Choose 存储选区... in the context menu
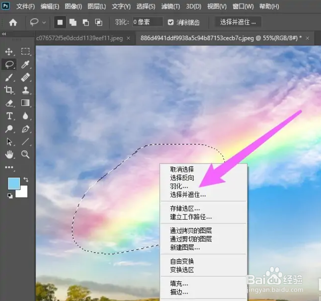 tap(203, 209)
